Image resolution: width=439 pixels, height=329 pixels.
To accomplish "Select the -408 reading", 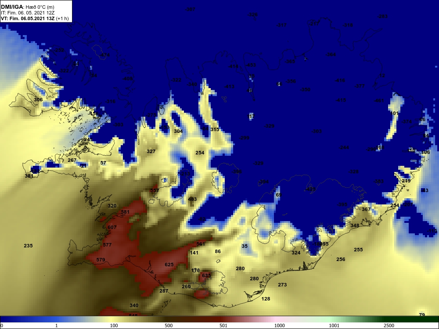I will 127,79.
